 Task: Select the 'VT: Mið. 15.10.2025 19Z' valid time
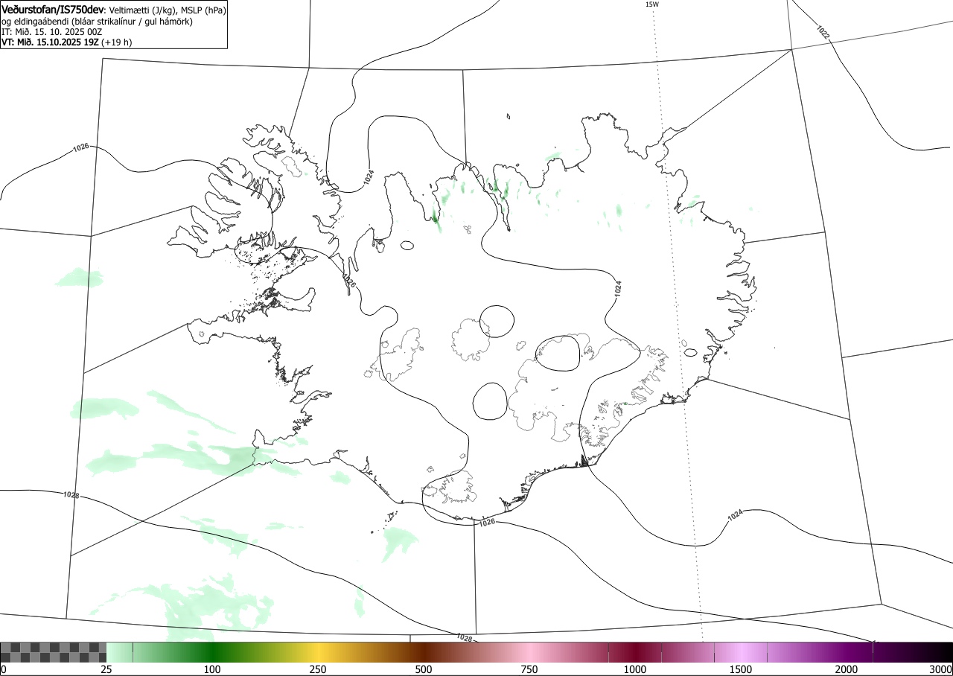[x=50, y=42]
